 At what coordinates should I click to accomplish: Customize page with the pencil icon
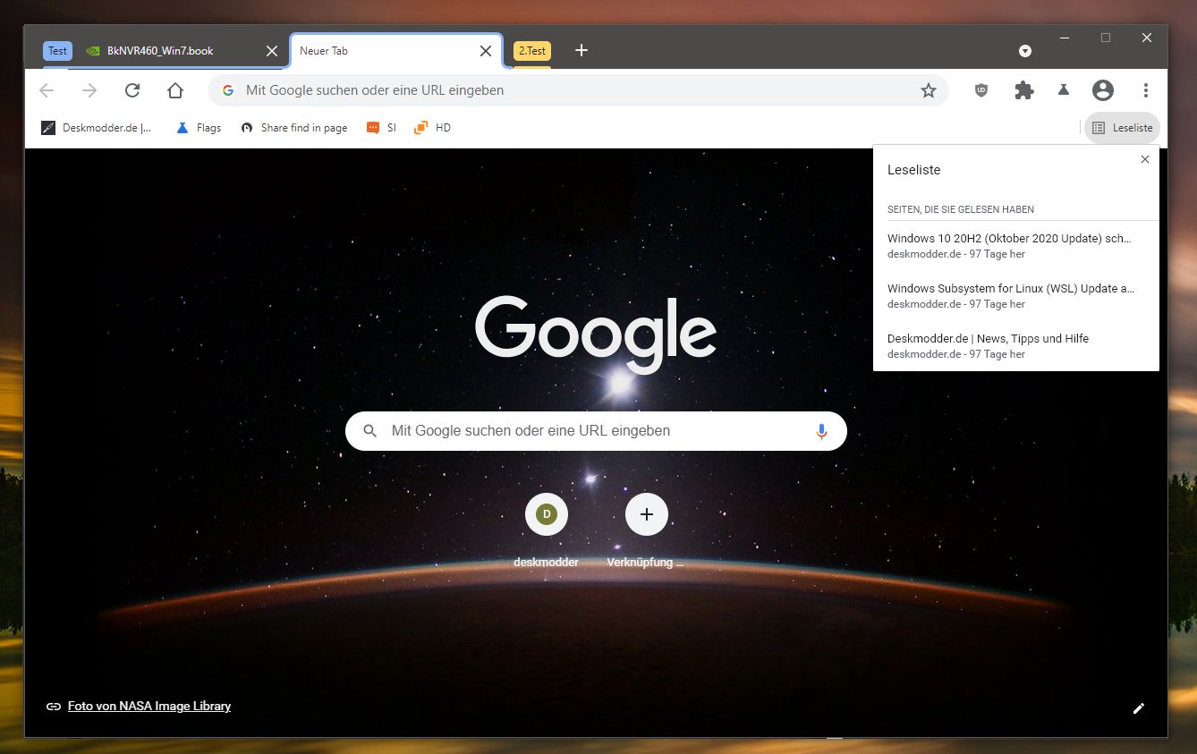[1139, 708]
